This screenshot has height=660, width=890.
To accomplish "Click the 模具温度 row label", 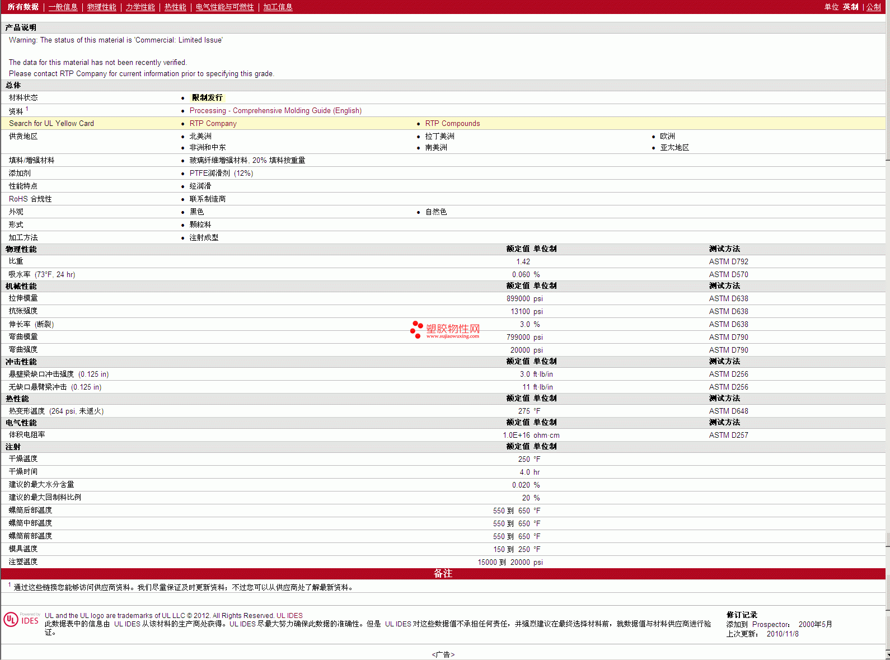I will (x=23, y=549).
